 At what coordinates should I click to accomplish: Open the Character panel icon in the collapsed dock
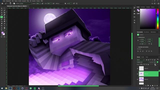[x=134, y=20]
